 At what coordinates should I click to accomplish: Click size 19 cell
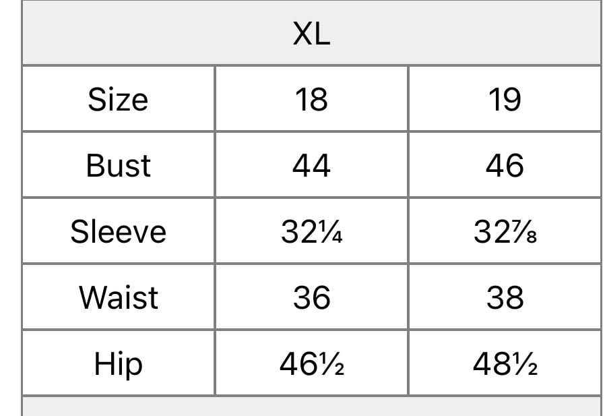(x=505, y=99)
